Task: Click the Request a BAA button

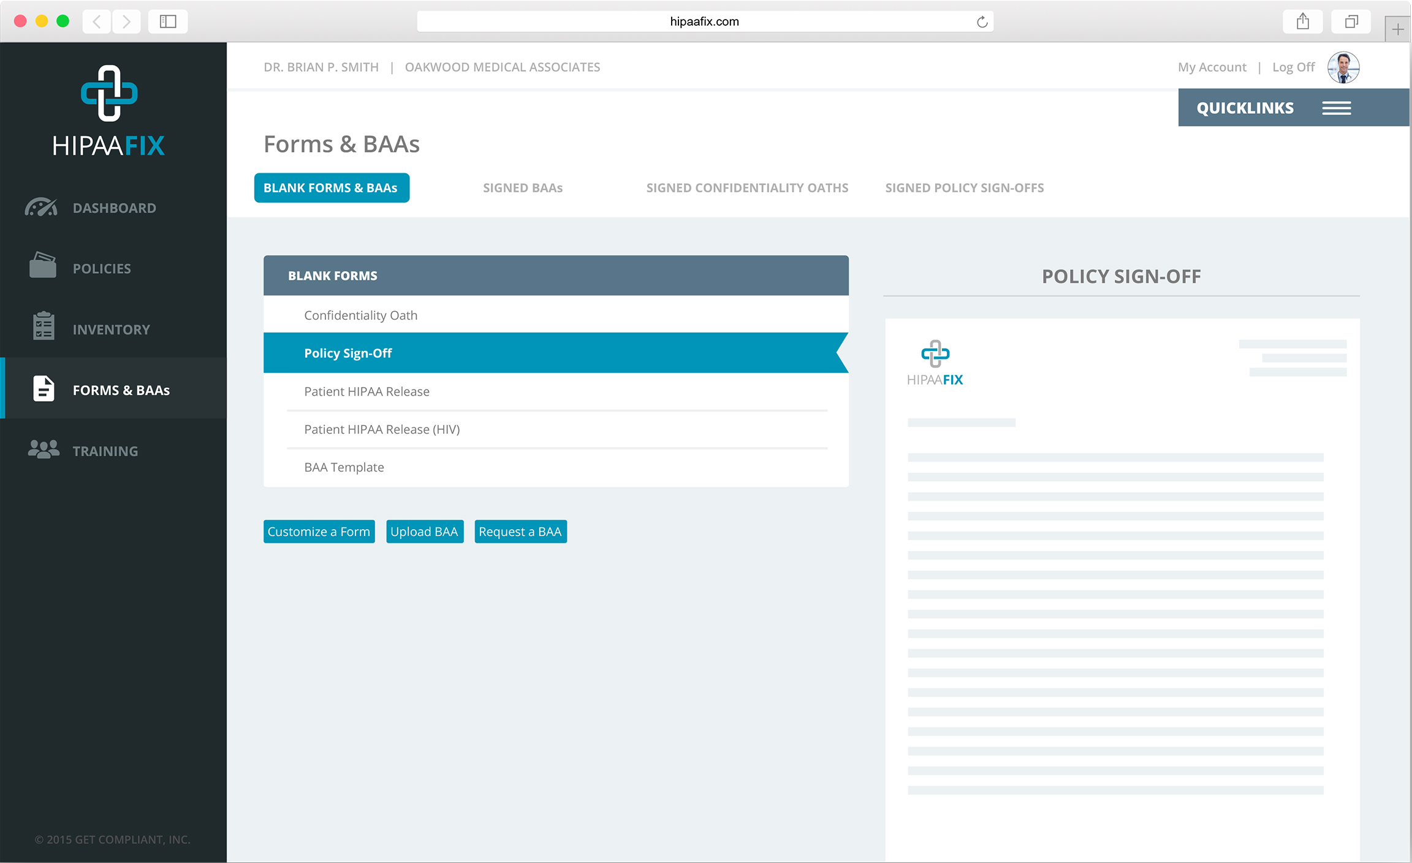Action: click(x=520, y=532)
